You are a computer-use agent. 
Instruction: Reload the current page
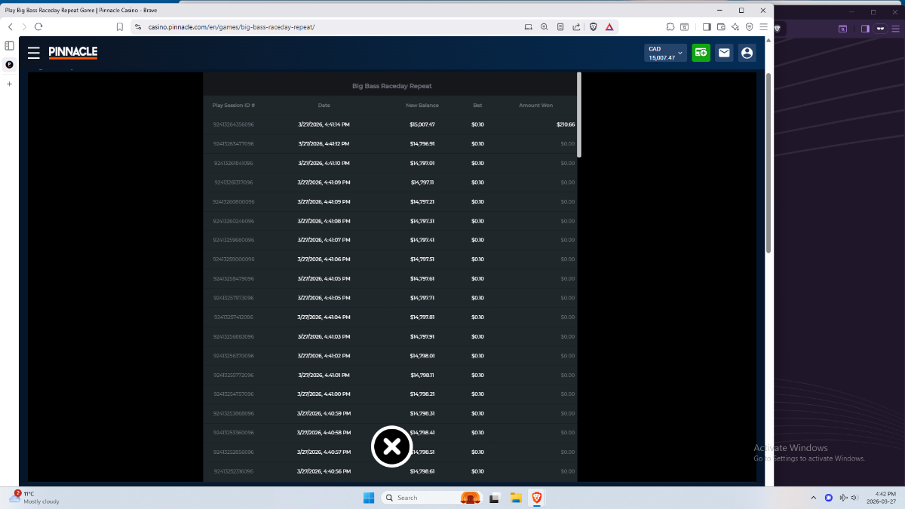38,27
